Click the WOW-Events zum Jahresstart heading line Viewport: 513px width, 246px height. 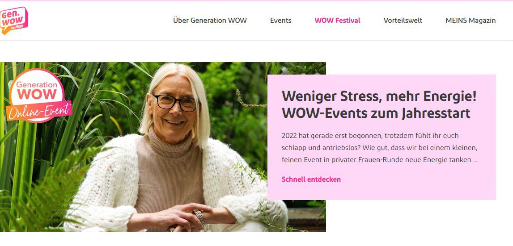click(376, 113)
